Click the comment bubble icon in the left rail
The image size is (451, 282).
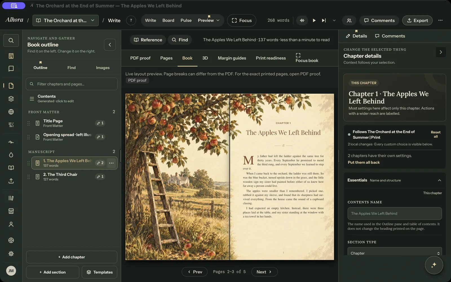click(x=11, y=69)
